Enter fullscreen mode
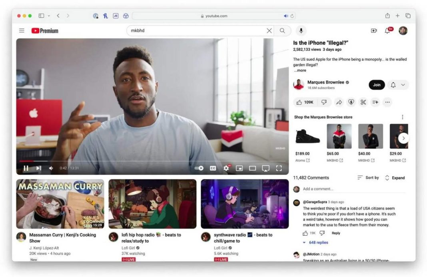Screen dimensions: 427x277 (279, 168)
